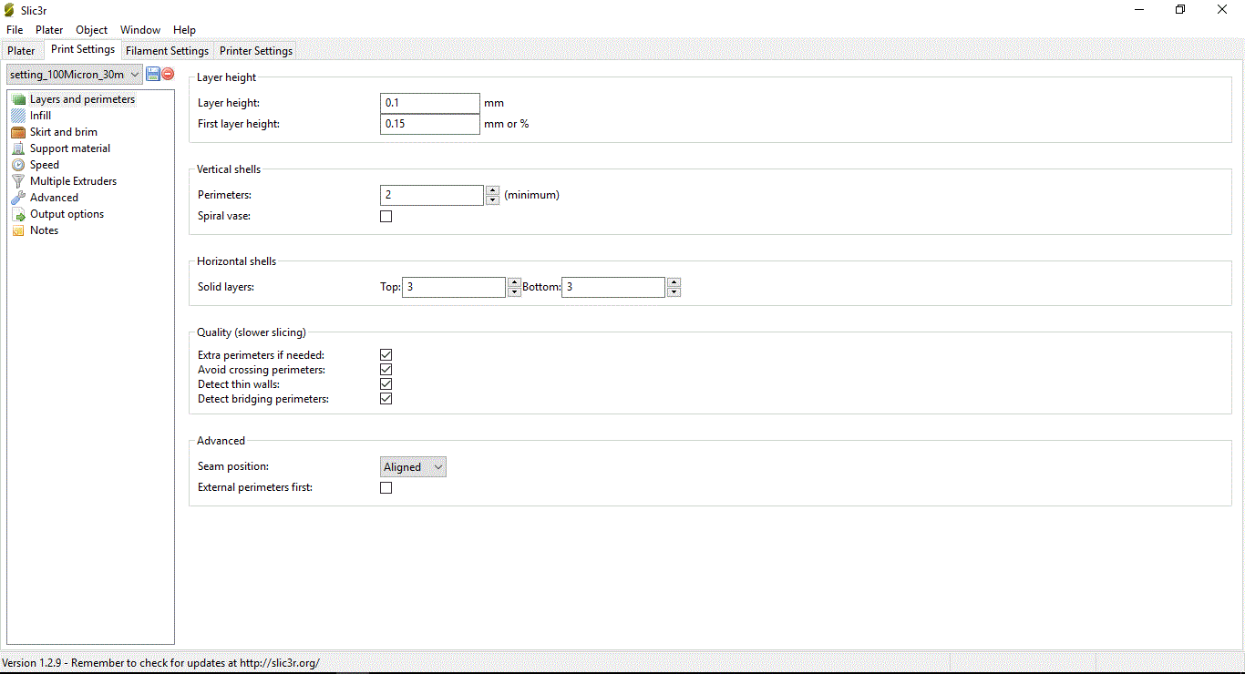The height and width of the screenshot is (674, 1245).
Task: Click the Notes yellow note icon
Action: click(18, 230)
